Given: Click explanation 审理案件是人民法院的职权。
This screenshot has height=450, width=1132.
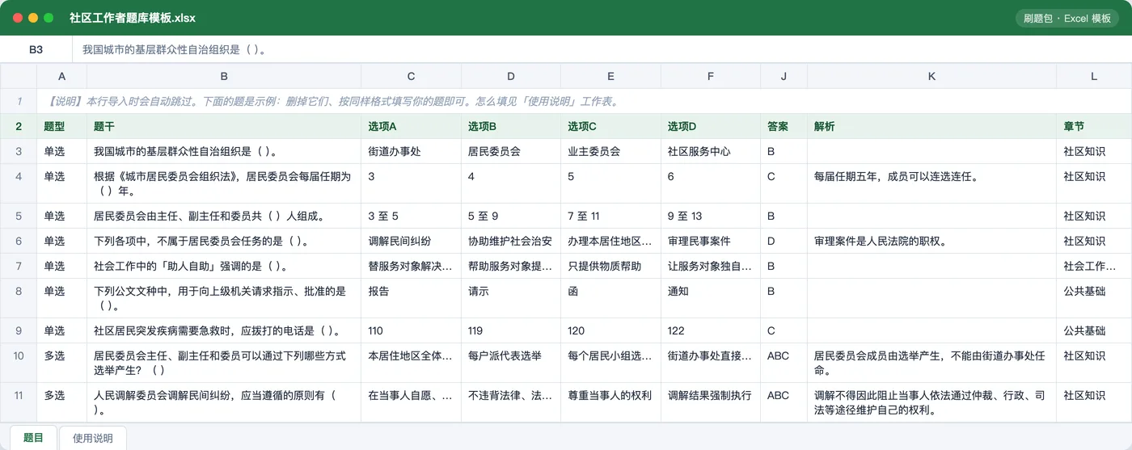Looking at the screenshot, I should point(931,241).
